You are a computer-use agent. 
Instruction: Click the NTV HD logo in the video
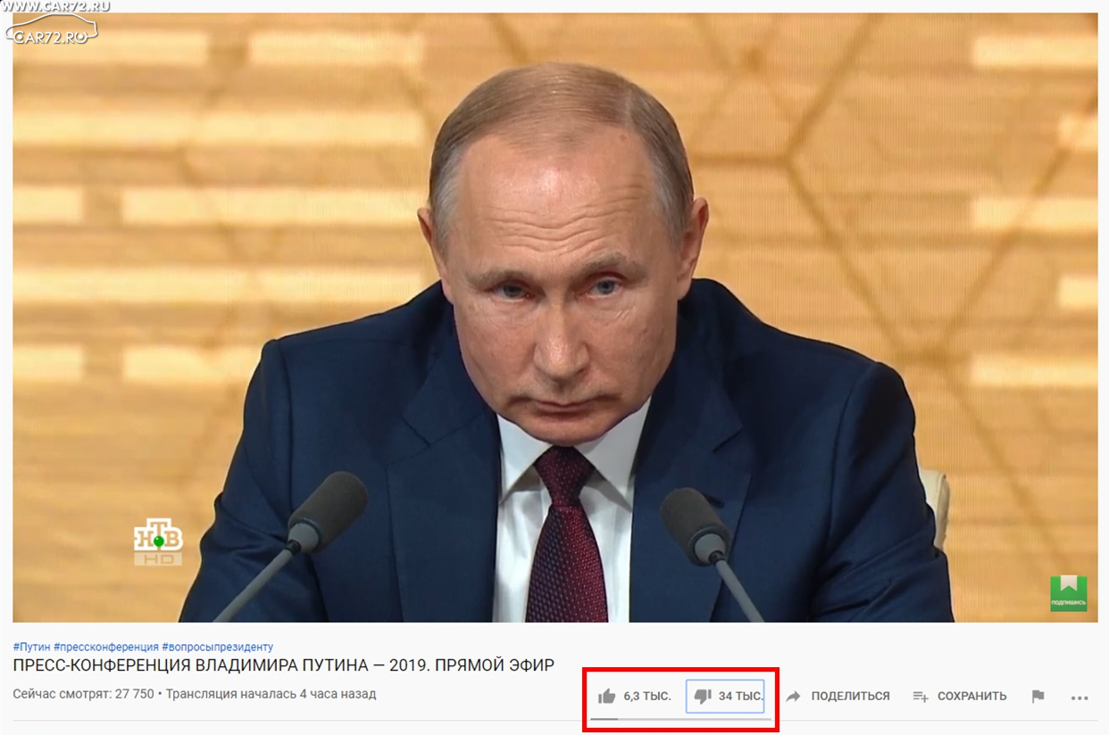pyautogui.click(x=158, y=543)
